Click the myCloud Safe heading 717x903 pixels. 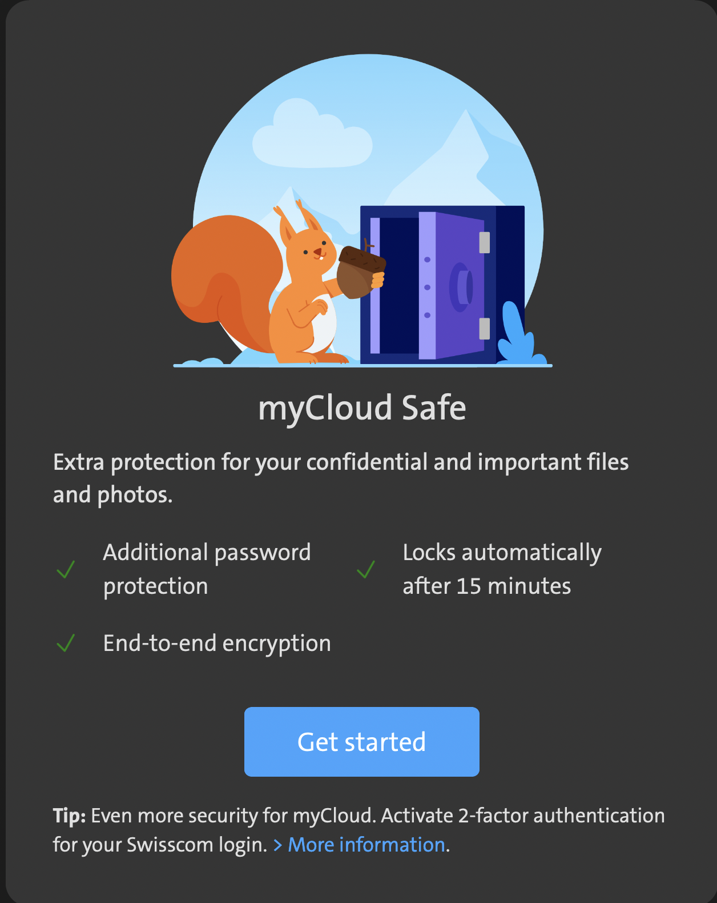coord(362,408)
